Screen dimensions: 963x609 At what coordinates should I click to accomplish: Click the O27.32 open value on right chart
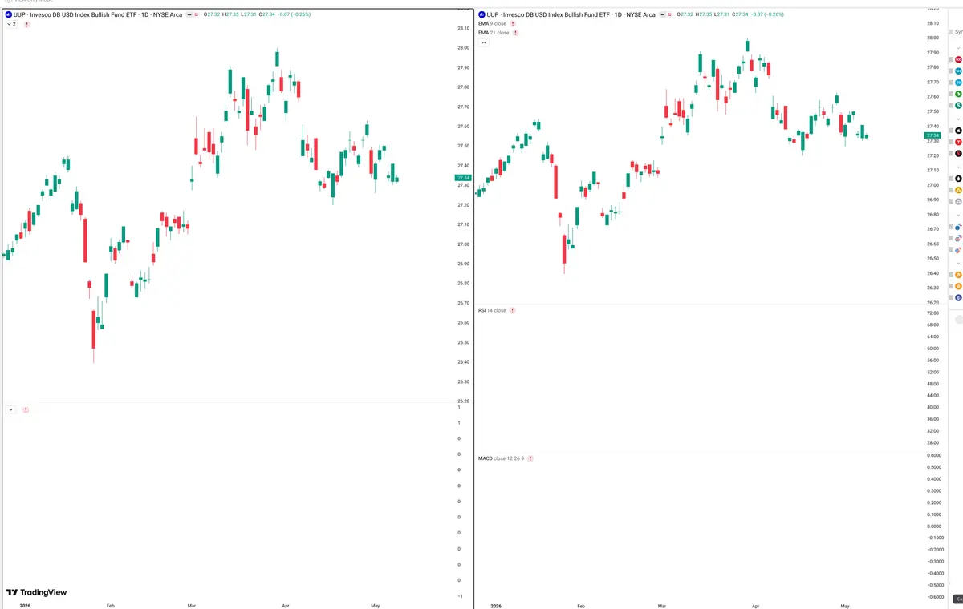tap(686, 14)
